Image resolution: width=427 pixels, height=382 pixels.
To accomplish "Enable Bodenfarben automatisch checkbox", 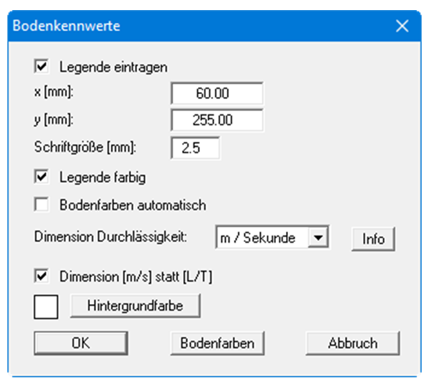I will tap(42, 204).
